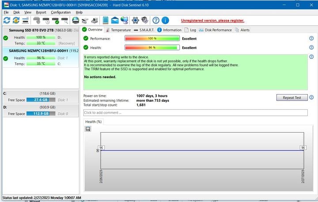Image resolution: width=318 pixels, height=202 pixels.
Task: Select the D: (930.9 GB) partition row
Action: [41, 111]
